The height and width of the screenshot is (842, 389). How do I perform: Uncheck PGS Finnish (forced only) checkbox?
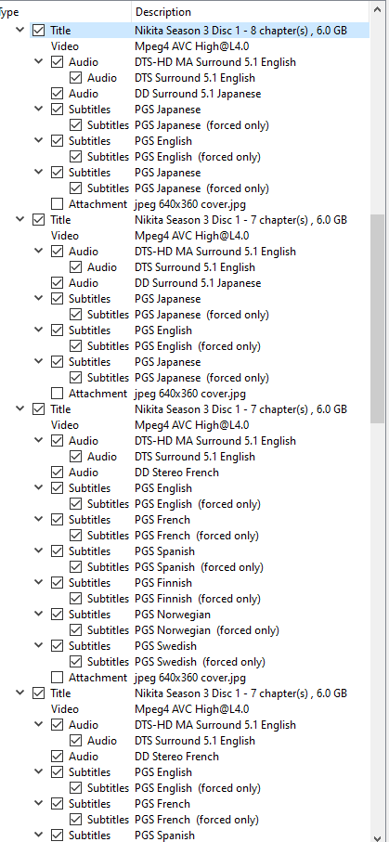pyautogui.click(x=76, y=598)
